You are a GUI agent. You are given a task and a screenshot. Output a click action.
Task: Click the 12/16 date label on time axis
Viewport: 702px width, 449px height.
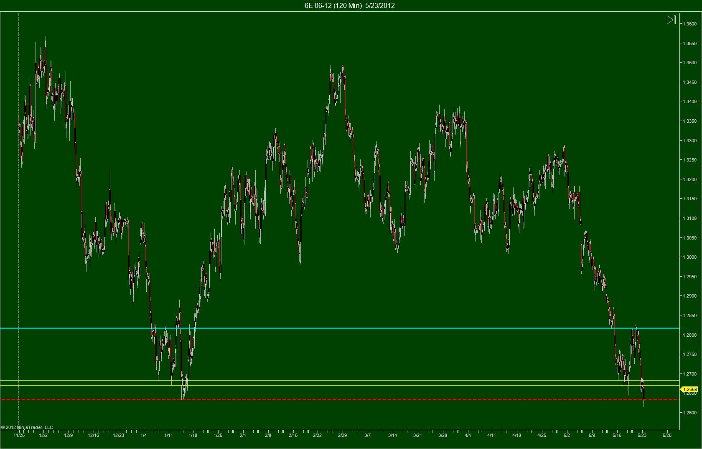tap(94, 435)
